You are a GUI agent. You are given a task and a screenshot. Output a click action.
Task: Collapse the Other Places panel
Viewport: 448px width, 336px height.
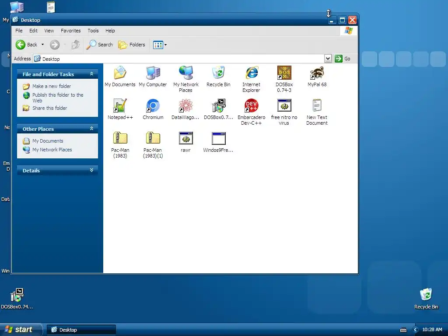[x=92, y=129]
